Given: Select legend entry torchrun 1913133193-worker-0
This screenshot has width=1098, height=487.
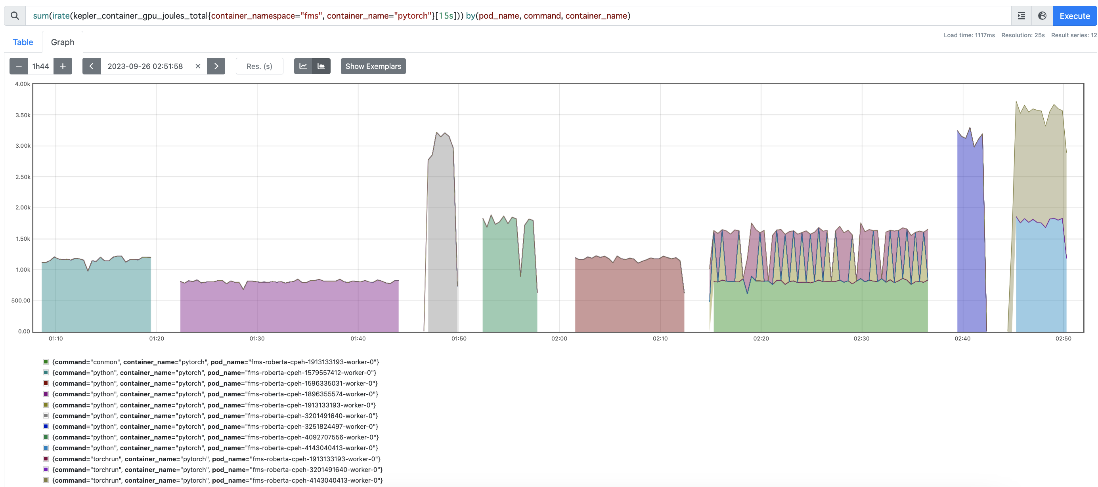Looking at the screenshot, I should (216, 459).
